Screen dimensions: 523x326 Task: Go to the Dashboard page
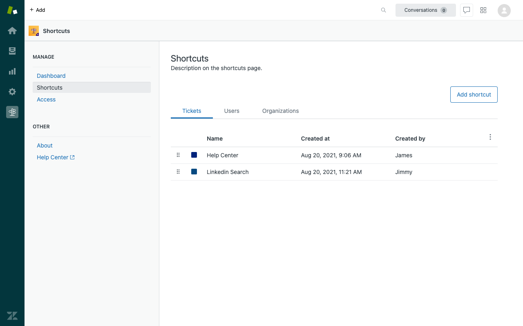(x=51, y=76)
